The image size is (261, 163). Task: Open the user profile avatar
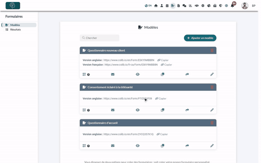245,6
